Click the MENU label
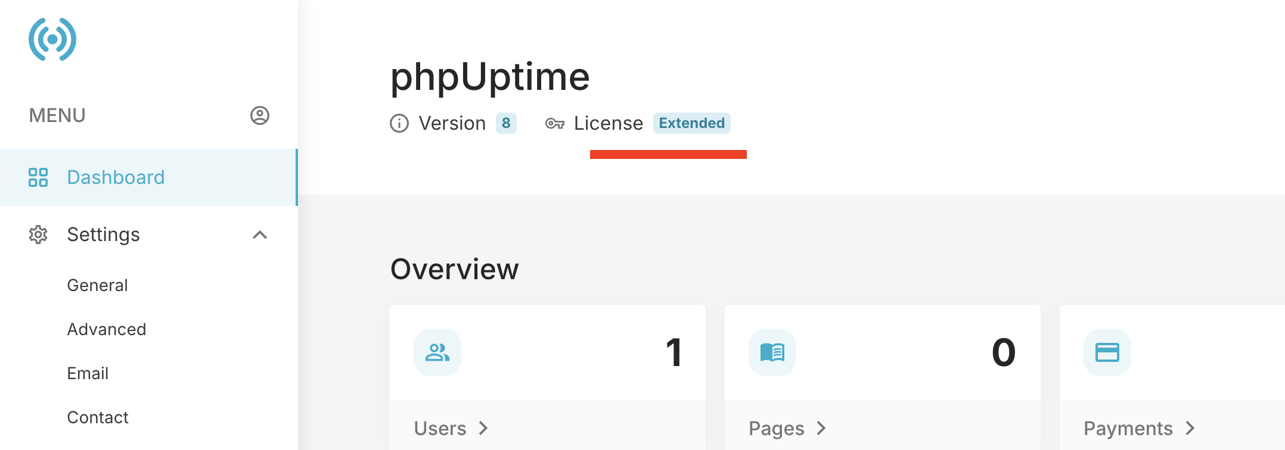The image size is (1285, 450). [57, 115]
